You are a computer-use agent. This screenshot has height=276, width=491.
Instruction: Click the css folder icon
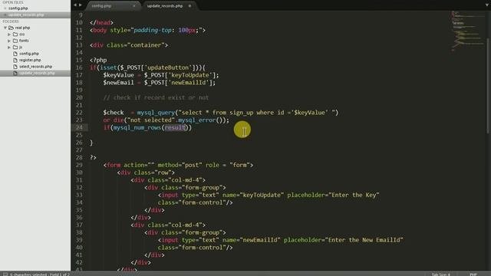pyautogui.click(x=15, y=34)
